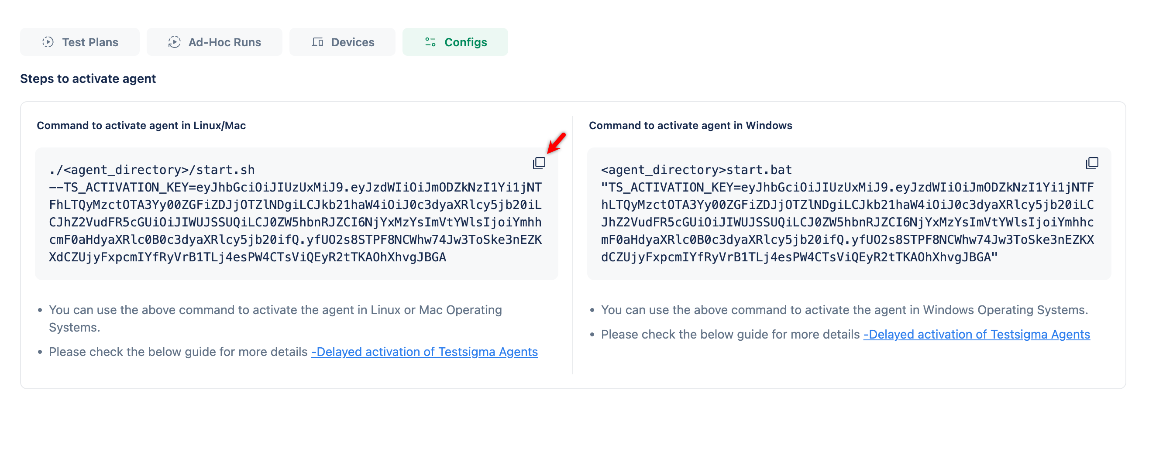Click the note about Windows Operating Systems
The height and width of the screenshot is (452, 1149).
(844, 310)
